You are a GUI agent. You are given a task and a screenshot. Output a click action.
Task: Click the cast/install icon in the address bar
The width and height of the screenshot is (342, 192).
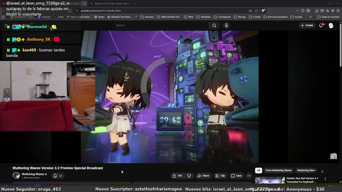[250, 11]
